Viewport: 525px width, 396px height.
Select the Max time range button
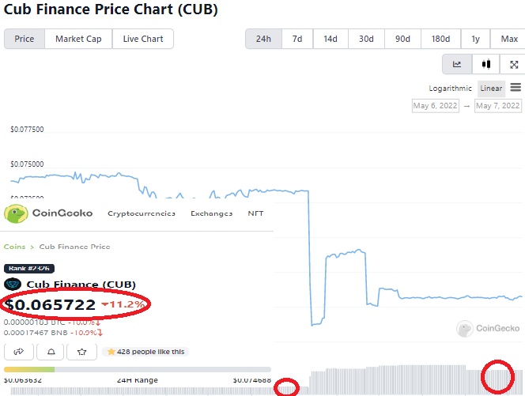(508, 39)
